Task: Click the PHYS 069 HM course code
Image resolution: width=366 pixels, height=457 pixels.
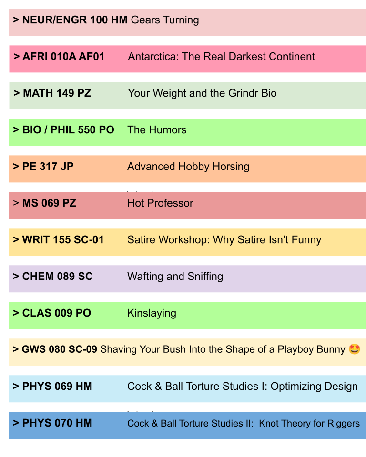Action: (x=57, y=387)
